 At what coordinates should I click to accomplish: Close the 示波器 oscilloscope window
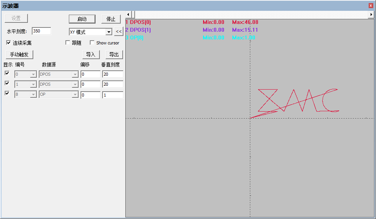point(371,6)
